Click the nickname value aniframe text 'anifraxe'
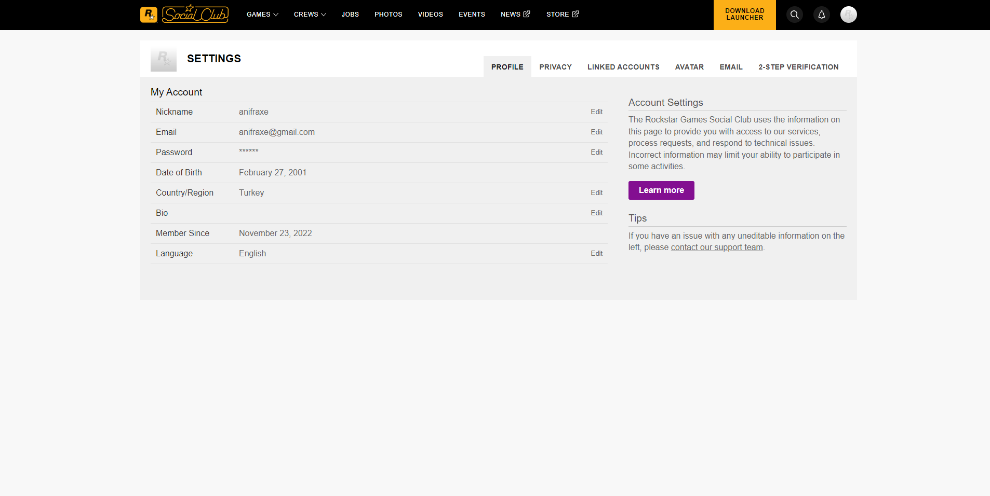This screenshot has width=990, height=496. pyautogui.click(x=253, y=112)
